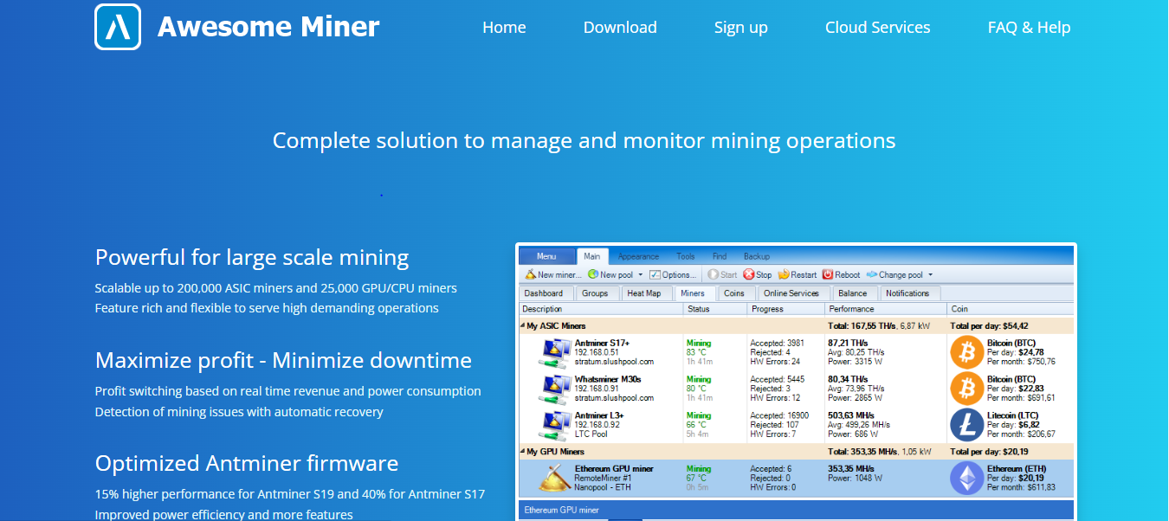Select the Whatsminer M30s miner name
This screenshot has height=521, width=1169.
[x=608, y=379]
